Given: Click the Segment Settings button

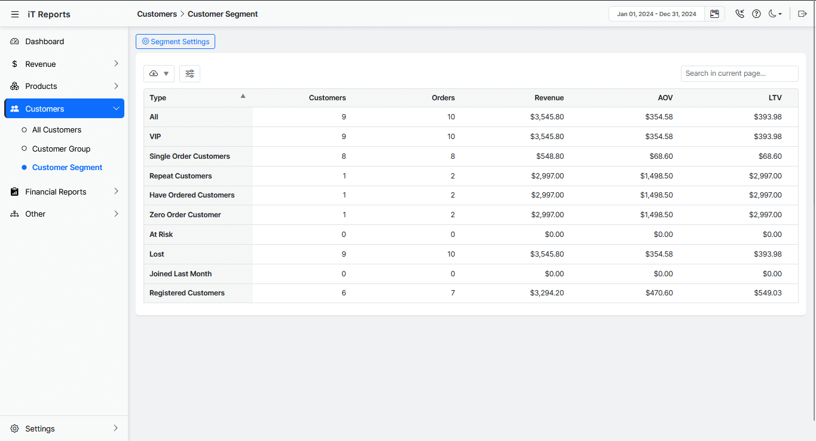Looking at the screenshot, I should 175,42.
